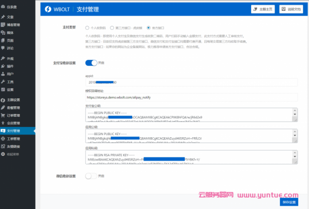Open 用户 users menu
This screenshot has height=209, width=309.
tap(10, 74)
